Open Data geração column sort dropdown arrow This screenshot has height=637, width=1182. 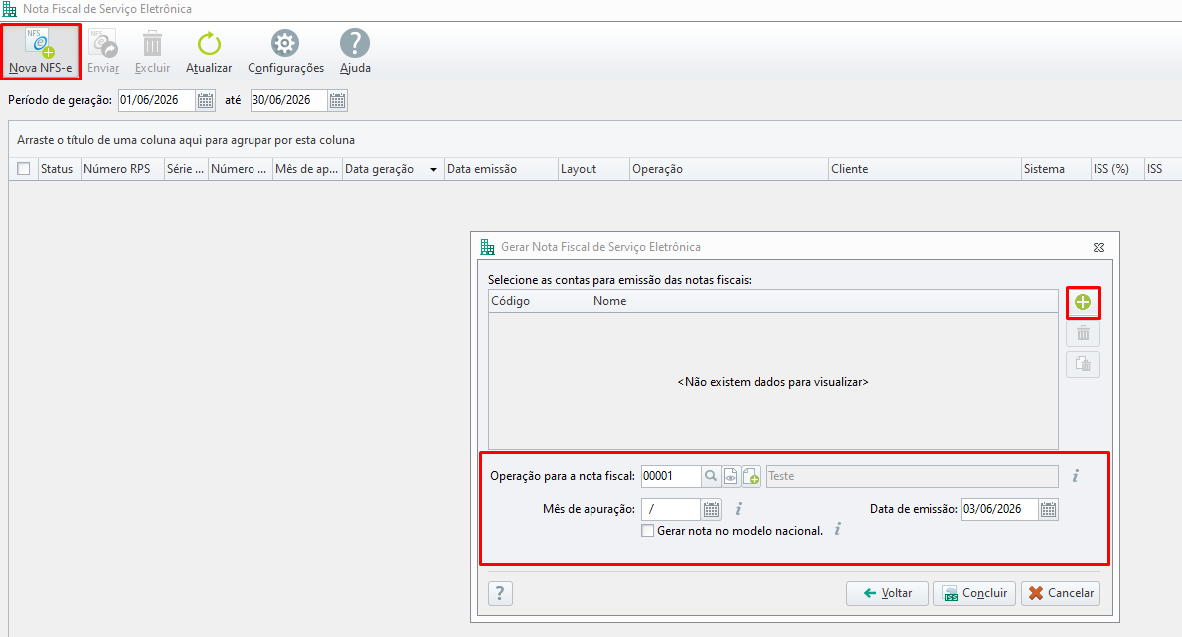pyautogui.click(x=433, y=170)
